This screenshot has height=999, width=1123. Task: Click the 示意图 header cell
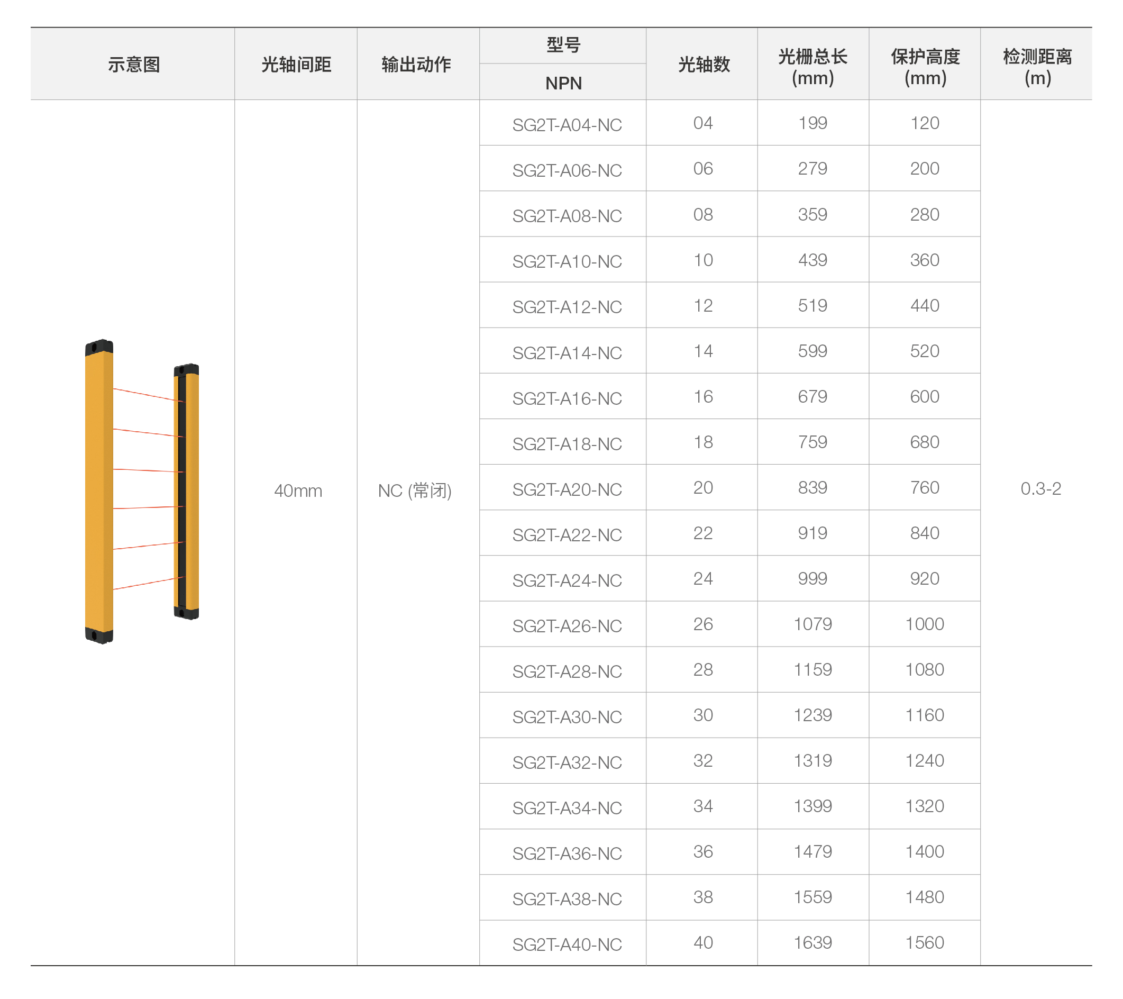[133, 65]
